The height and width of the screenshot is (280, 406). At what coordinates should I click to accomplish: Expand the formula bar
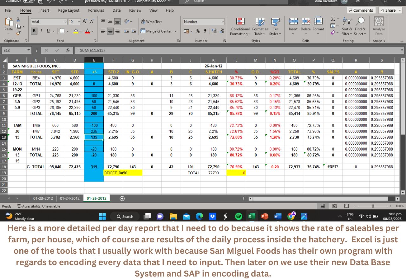click(402, 50)
